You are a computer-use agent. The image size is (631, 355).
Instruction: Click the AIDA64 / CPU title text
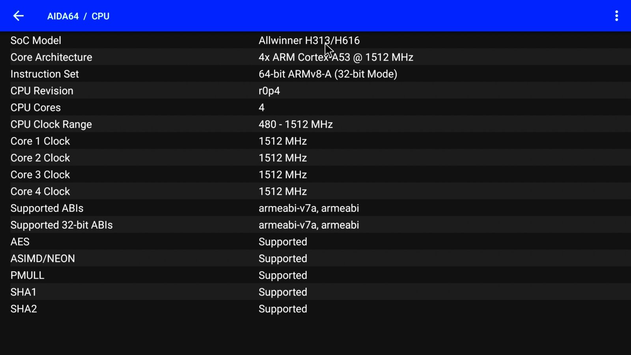tap(78, 16)
